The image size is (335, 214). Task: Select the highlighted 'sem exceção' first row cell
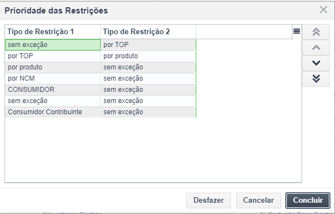pyautogui.click(x=53, y=45)
